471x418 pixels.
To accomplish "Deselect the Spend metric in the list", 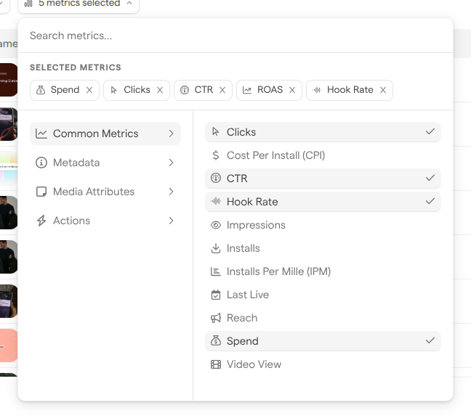I will point(323,341).
